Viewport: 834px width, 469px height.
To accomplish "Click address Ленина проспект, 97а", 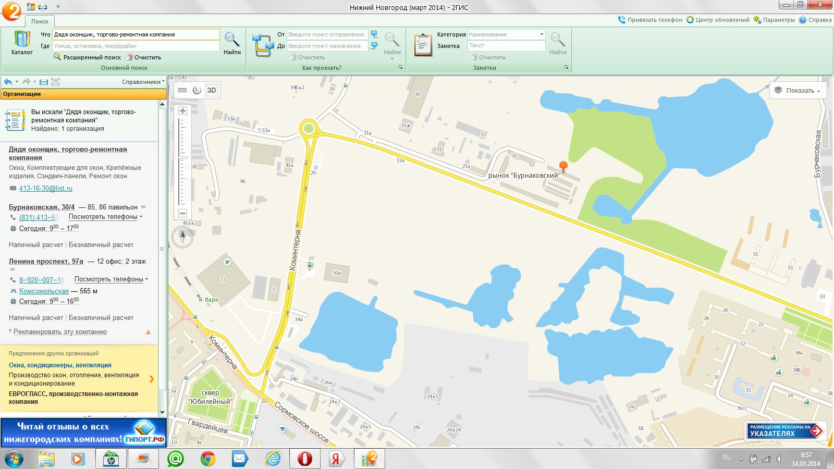I will [x=46, y=261].
